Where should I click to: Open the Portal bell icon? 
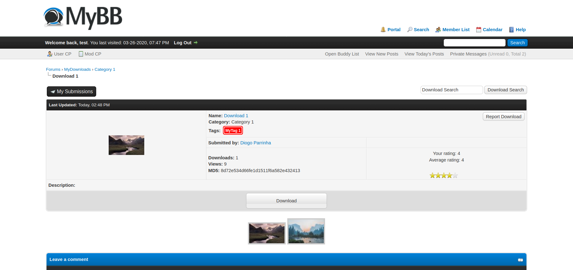click(383, 30)
